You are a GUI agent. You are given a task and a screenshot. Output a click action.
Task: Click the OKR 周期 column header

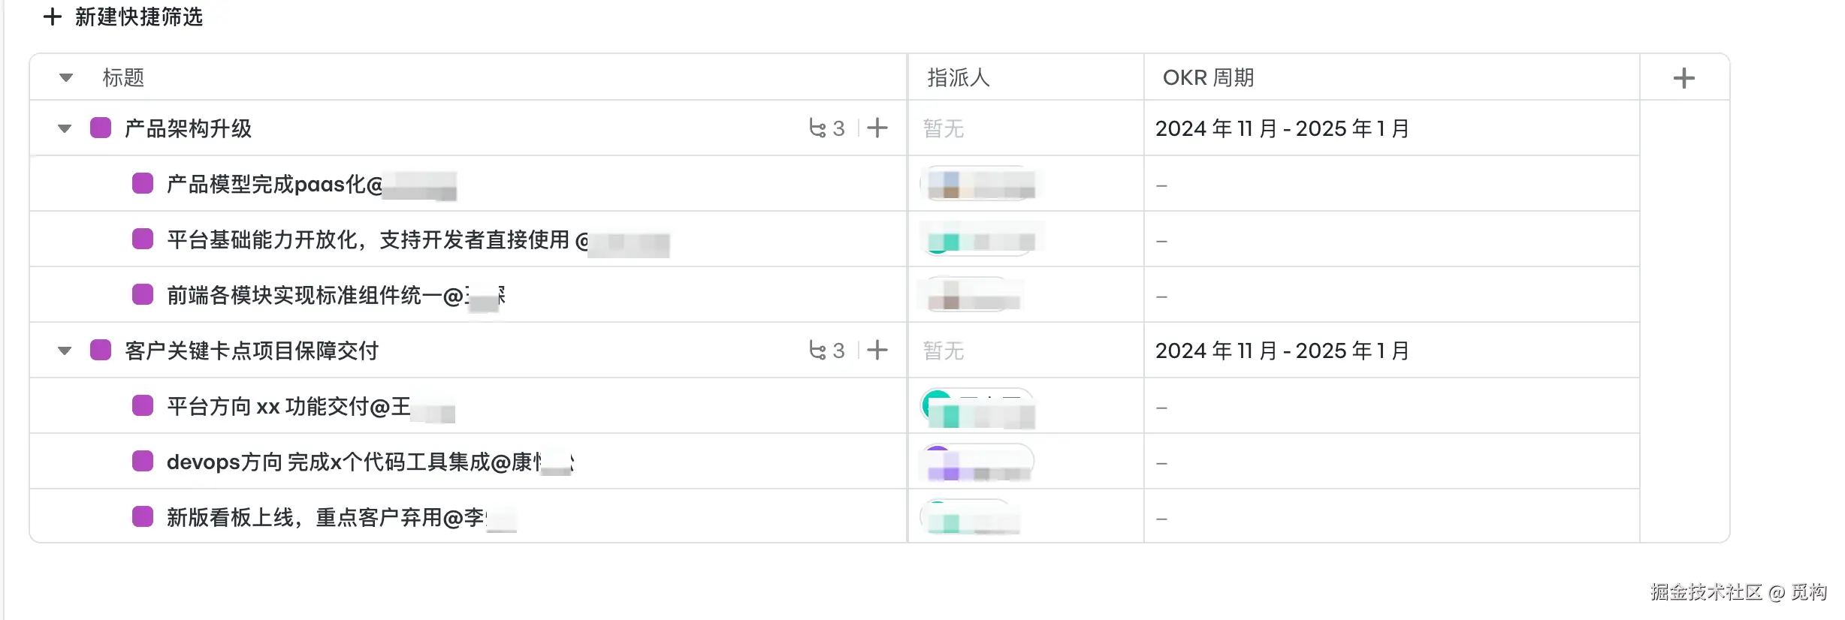(1208, 77)
